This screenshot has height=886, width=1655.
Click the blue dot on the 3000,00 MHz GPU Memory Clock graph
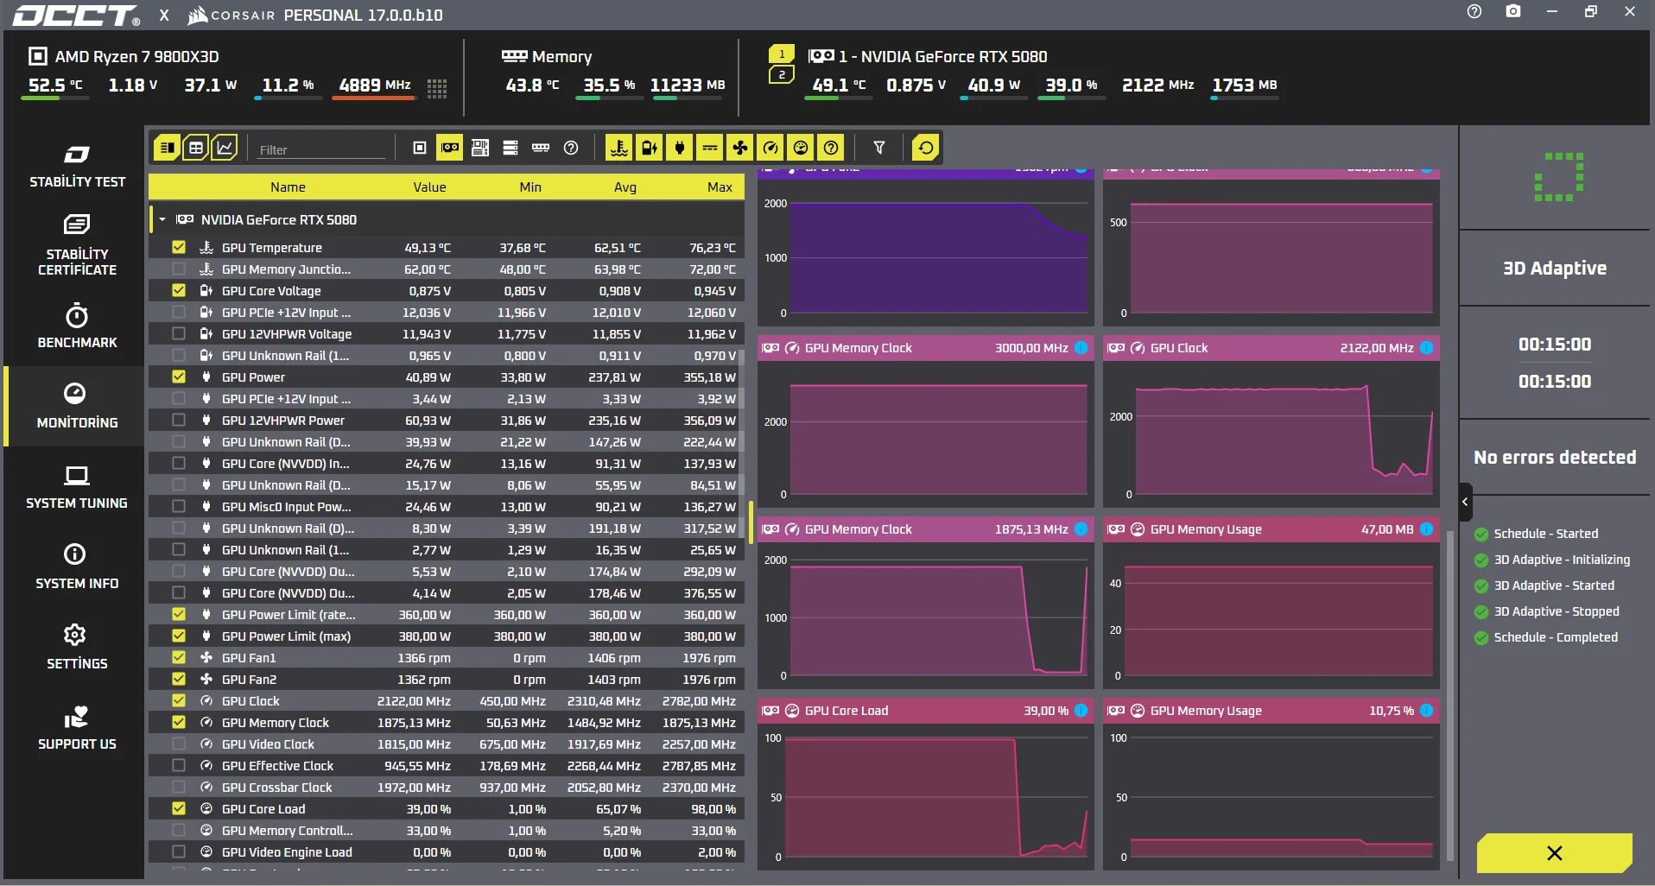click(x=1081, y=348)
